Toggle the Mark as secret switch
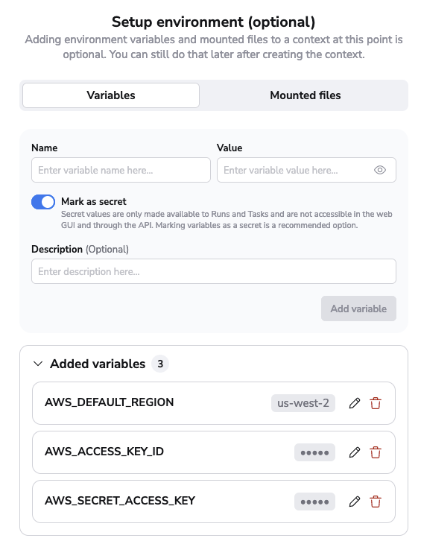This screenshot has width=421, height=544. [x=43, y=202]
